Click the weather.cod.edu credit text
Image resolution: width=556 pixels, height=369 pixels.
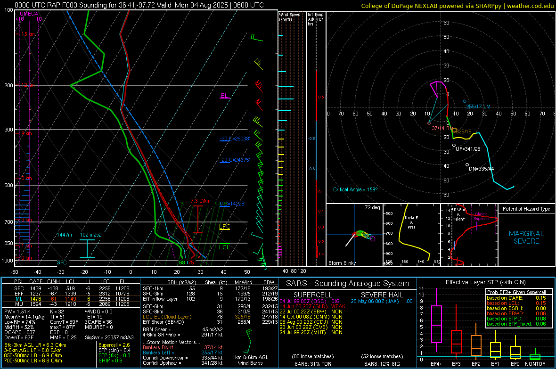pos(530,6)
